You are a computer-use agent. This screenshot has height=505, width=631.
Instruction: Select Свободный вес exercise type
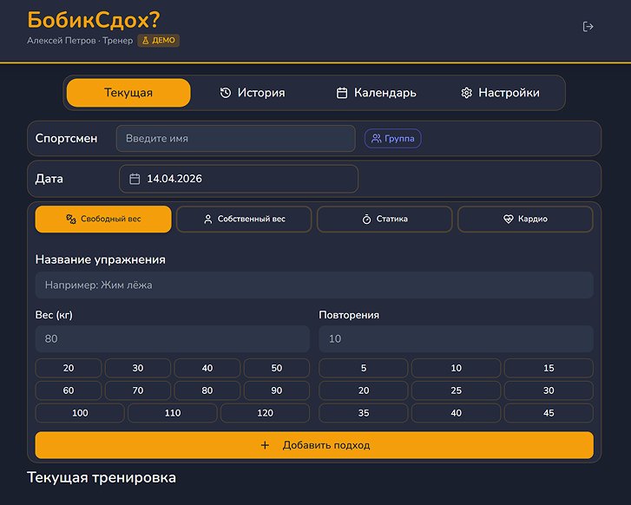pos(103,219)
